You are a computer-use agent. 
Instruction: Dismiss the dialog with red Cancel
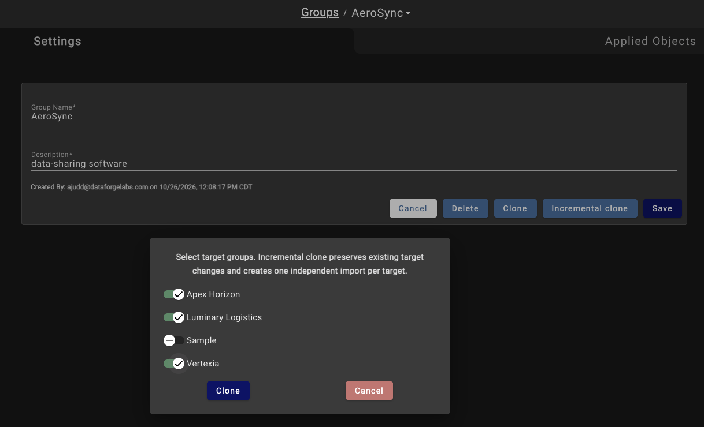369,391
